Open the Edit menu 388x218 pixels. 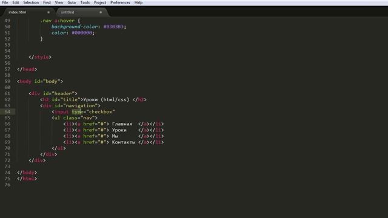pyautogui.click(x=16, y=2)
